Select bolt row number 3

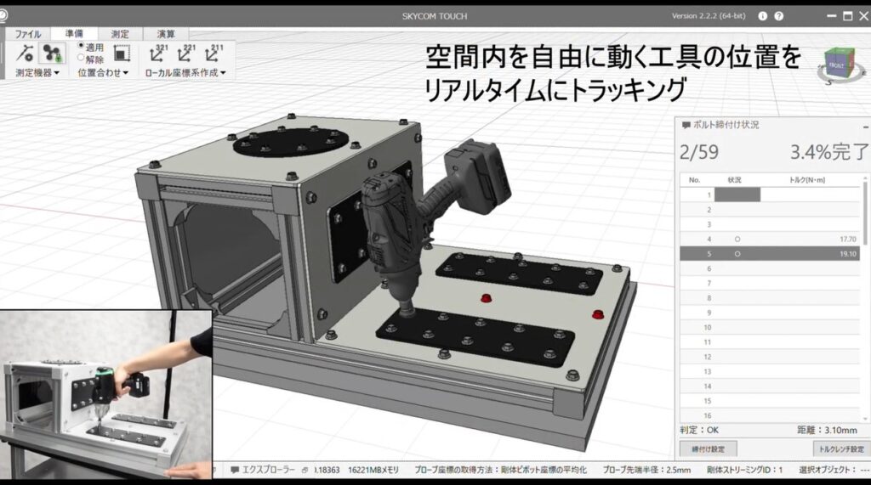[770, 224]
